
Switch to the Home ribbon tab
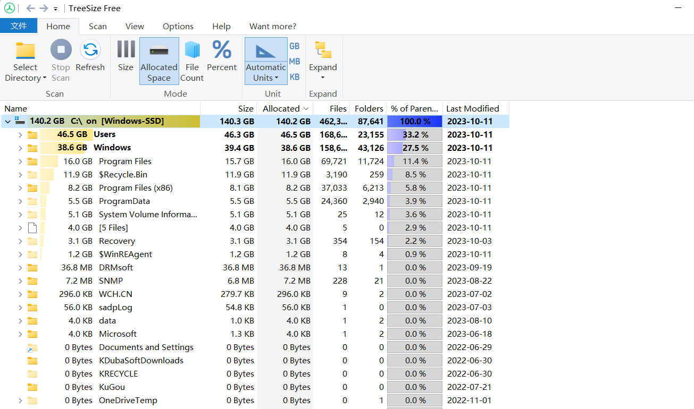pyautogui.click(x=58, y=26)
